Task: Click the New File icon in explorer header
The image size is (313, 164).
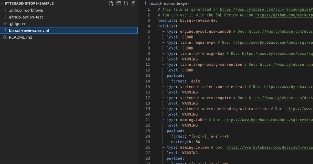Action: [111, 3]
